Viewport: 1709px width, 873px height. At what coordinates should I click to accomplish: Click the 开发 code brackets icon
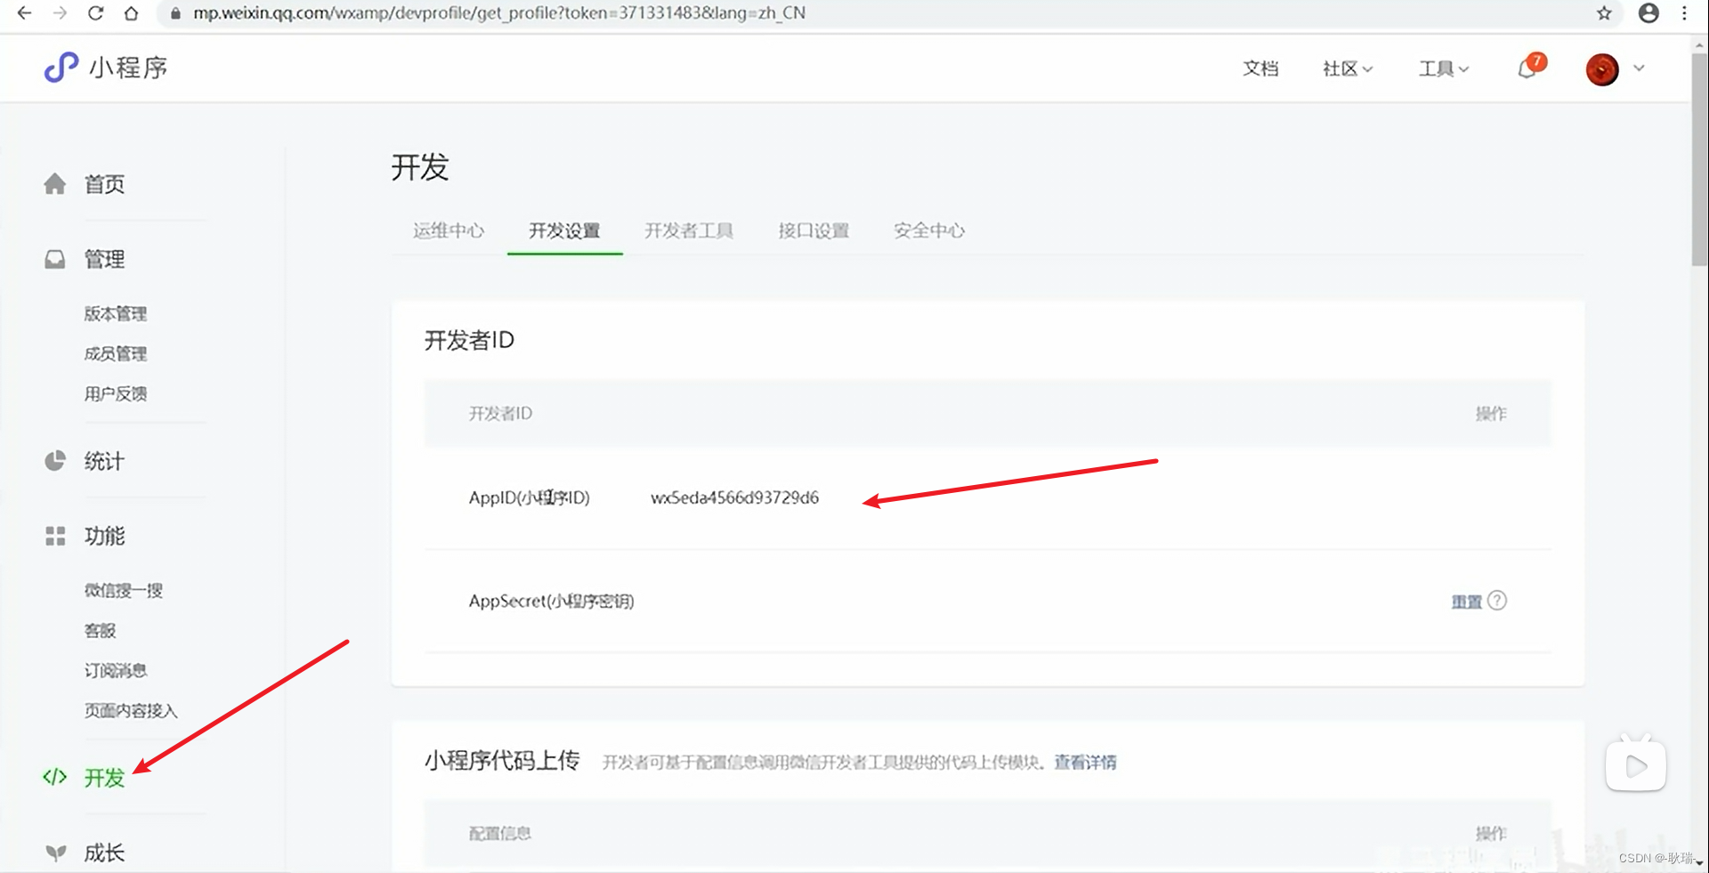coord(55,777)
